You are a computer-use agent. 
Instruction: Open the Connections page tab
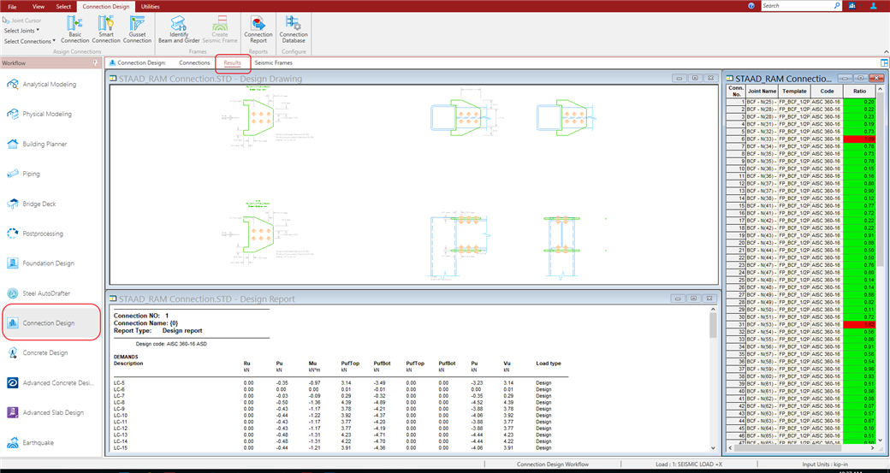point(194,62)
